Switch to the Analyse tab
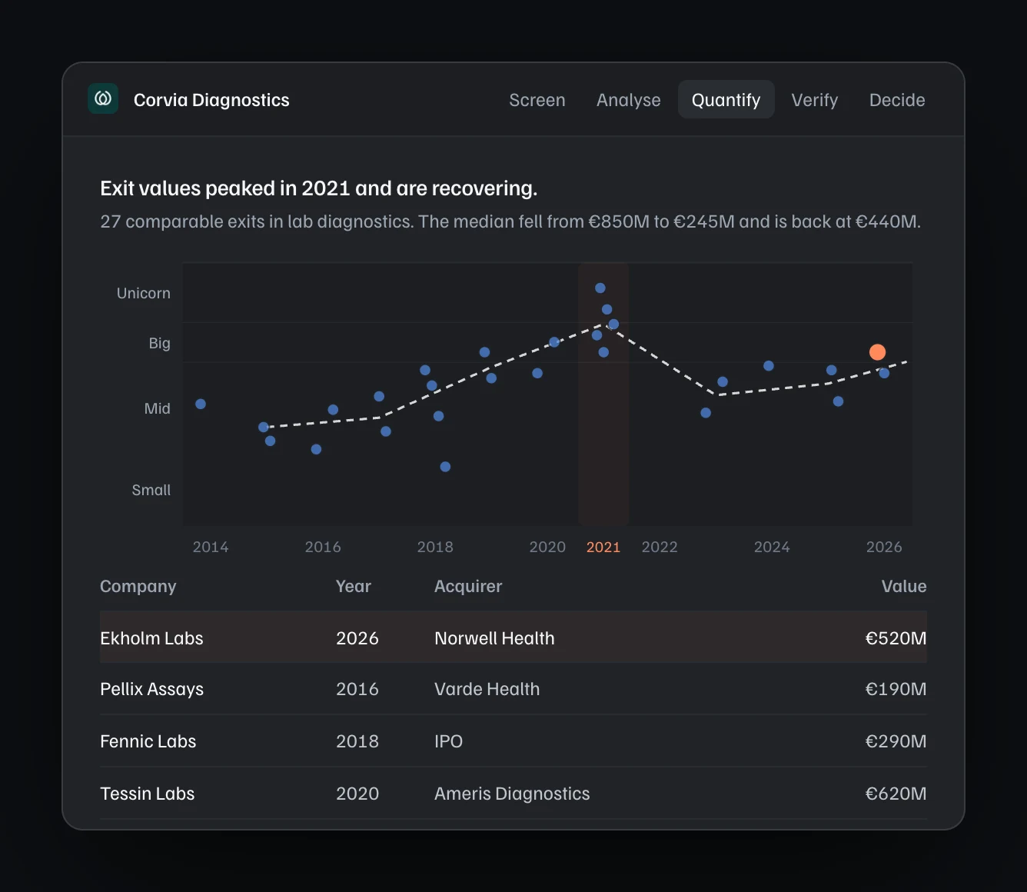Viewport: 1027px width, 892px height. pos(629,100)
